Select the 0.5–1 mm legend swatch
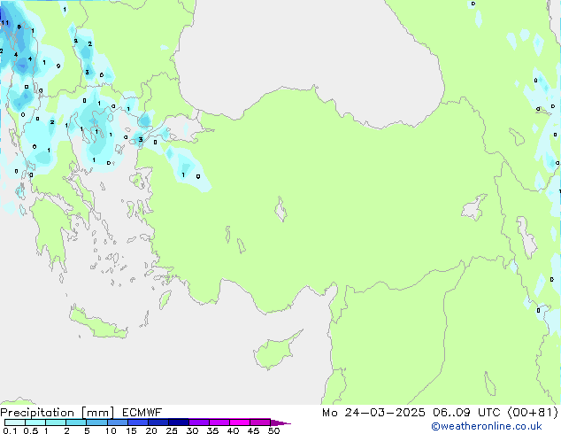Viewport: 561px width, 434px height. click(x=35, y=422)
